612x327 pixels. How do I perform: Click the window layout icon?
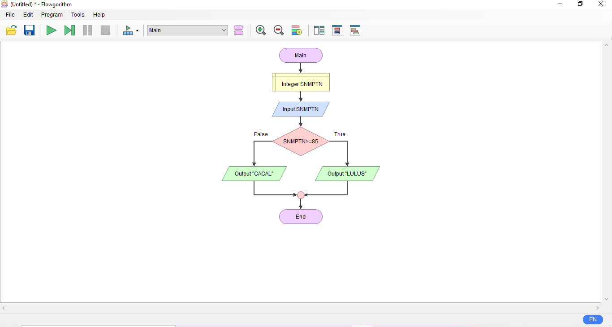click(x=319, y=30)
